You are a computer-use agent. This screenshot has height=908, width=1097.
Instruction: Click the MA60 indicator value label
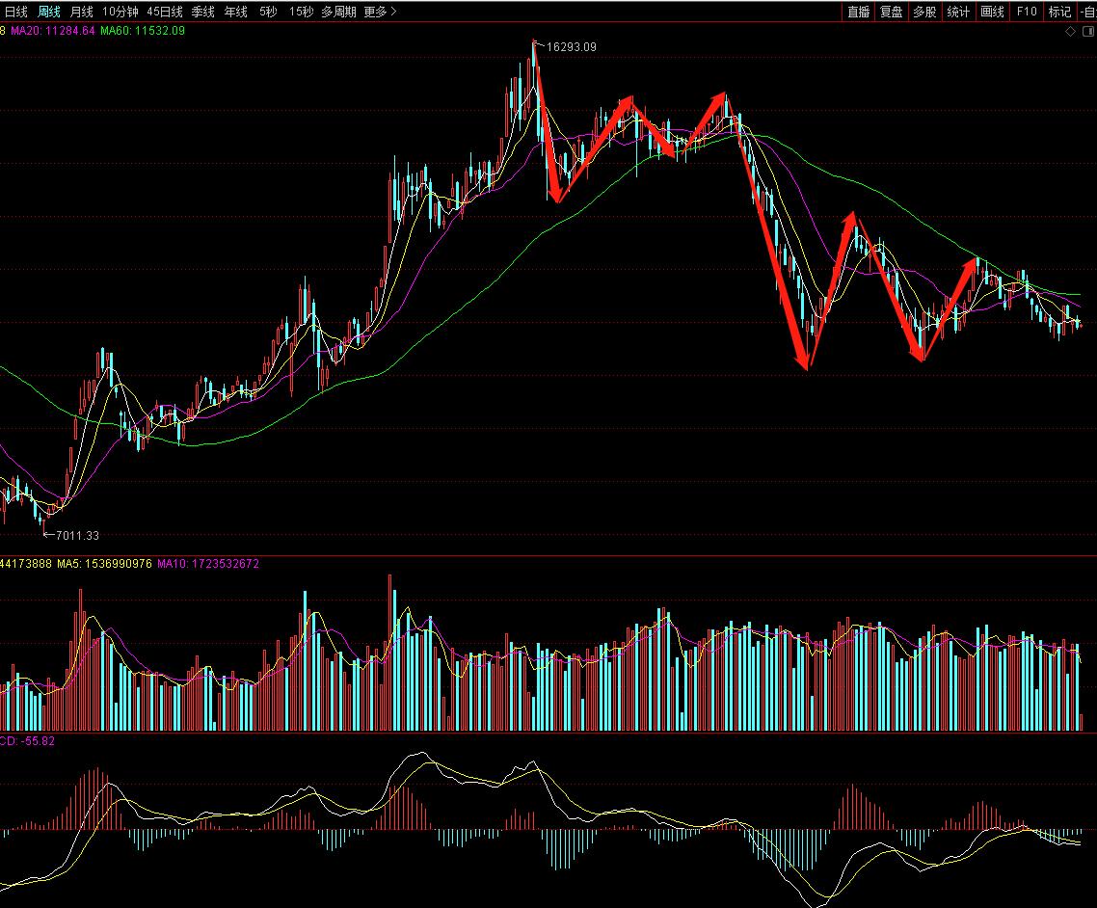[143, 31]
